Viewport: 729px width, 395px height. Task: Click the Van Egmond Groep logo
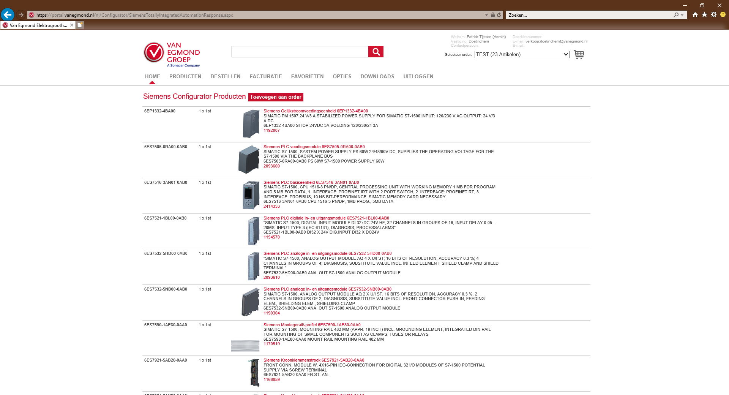[x=172, y=55]
